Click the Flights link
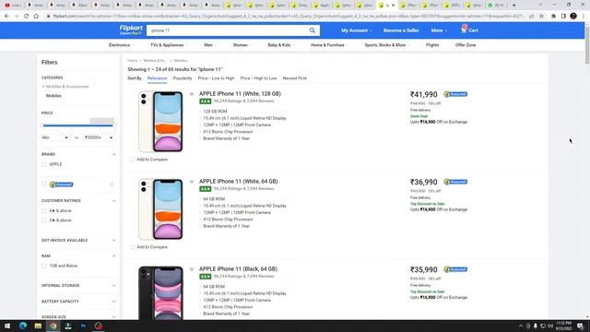 tap(432, 45)
